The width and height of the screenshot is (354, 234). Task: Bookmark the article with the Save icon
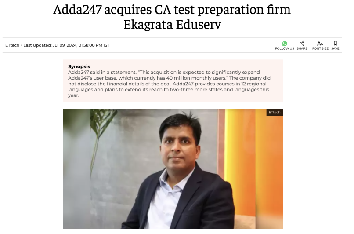335,43
